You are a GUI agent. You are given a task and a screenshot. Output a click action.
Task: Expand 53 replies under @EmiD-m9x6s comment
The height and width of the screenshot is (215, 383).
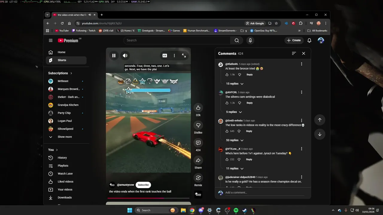click(235, 140)
